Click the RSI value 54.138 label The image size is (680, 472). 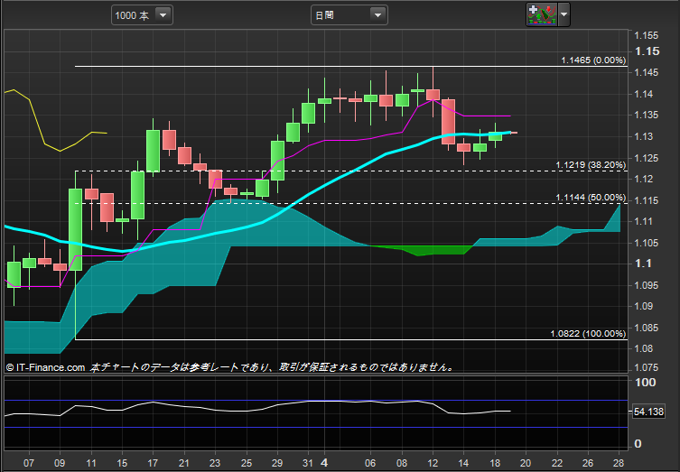(x=648, y=412)
